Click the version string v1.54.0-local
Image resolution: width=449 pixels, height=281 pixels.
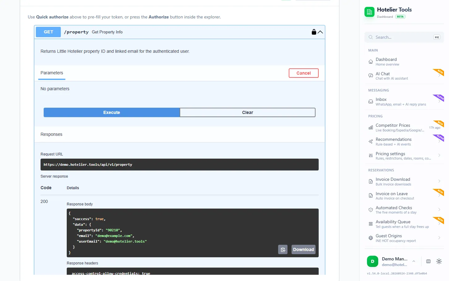(x=397, y=274)
